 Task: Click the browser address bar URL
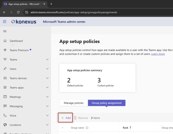point(74,12)
